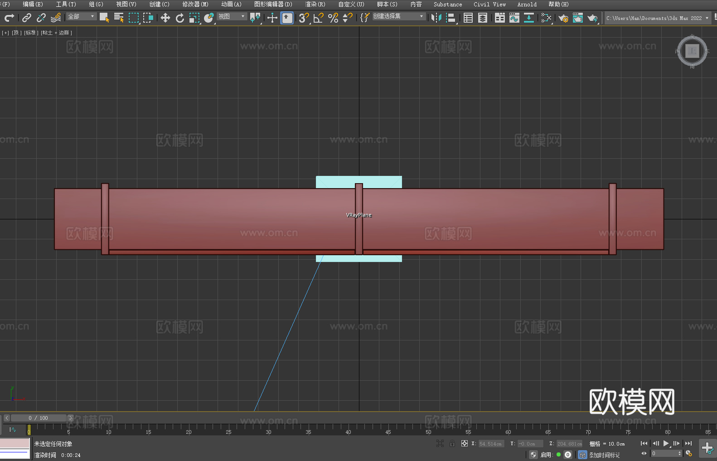Screen dimensions: 717x461
Task: Toggle Layer Explorer
Action: 483,18
